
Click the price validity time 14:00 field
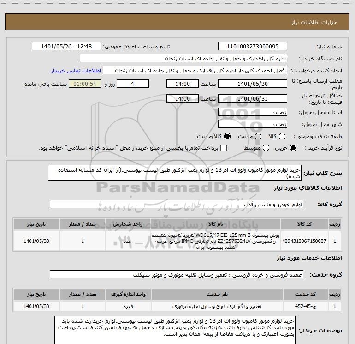click(183, 98)
